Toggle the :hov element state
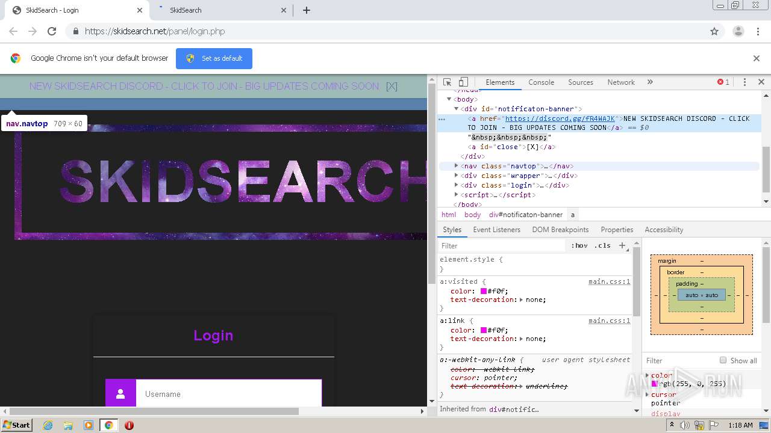 (579, 245)
